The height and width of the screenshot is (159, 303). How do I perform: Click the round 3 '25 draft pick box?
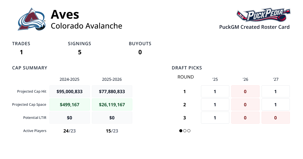[x=215, y=118]
